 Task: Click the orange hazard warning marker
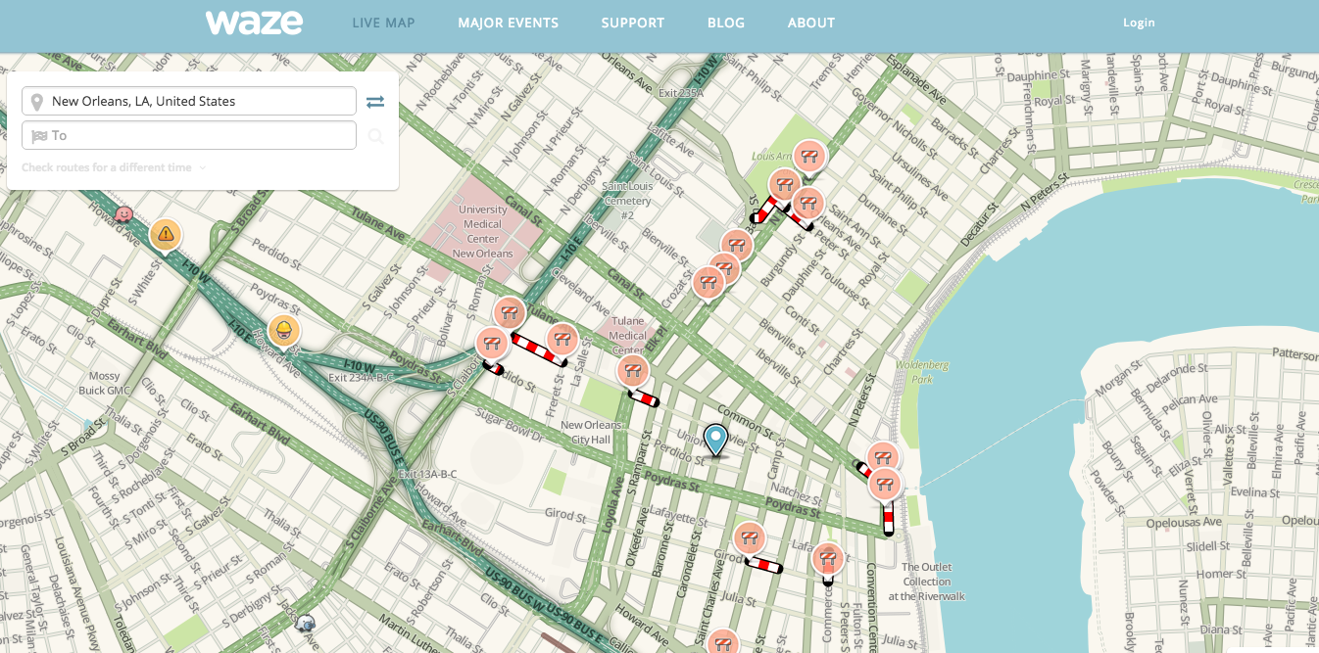166,235
